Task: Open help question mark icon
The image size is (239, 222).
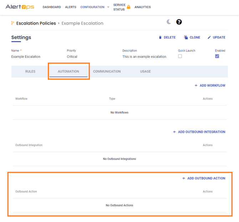Action: [179, 22]
